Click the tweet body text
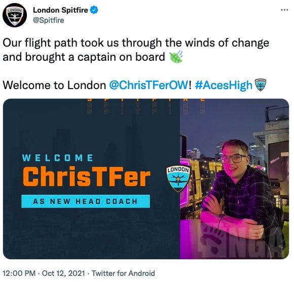Viewport: 294px width, 282px height. point(136,64)
